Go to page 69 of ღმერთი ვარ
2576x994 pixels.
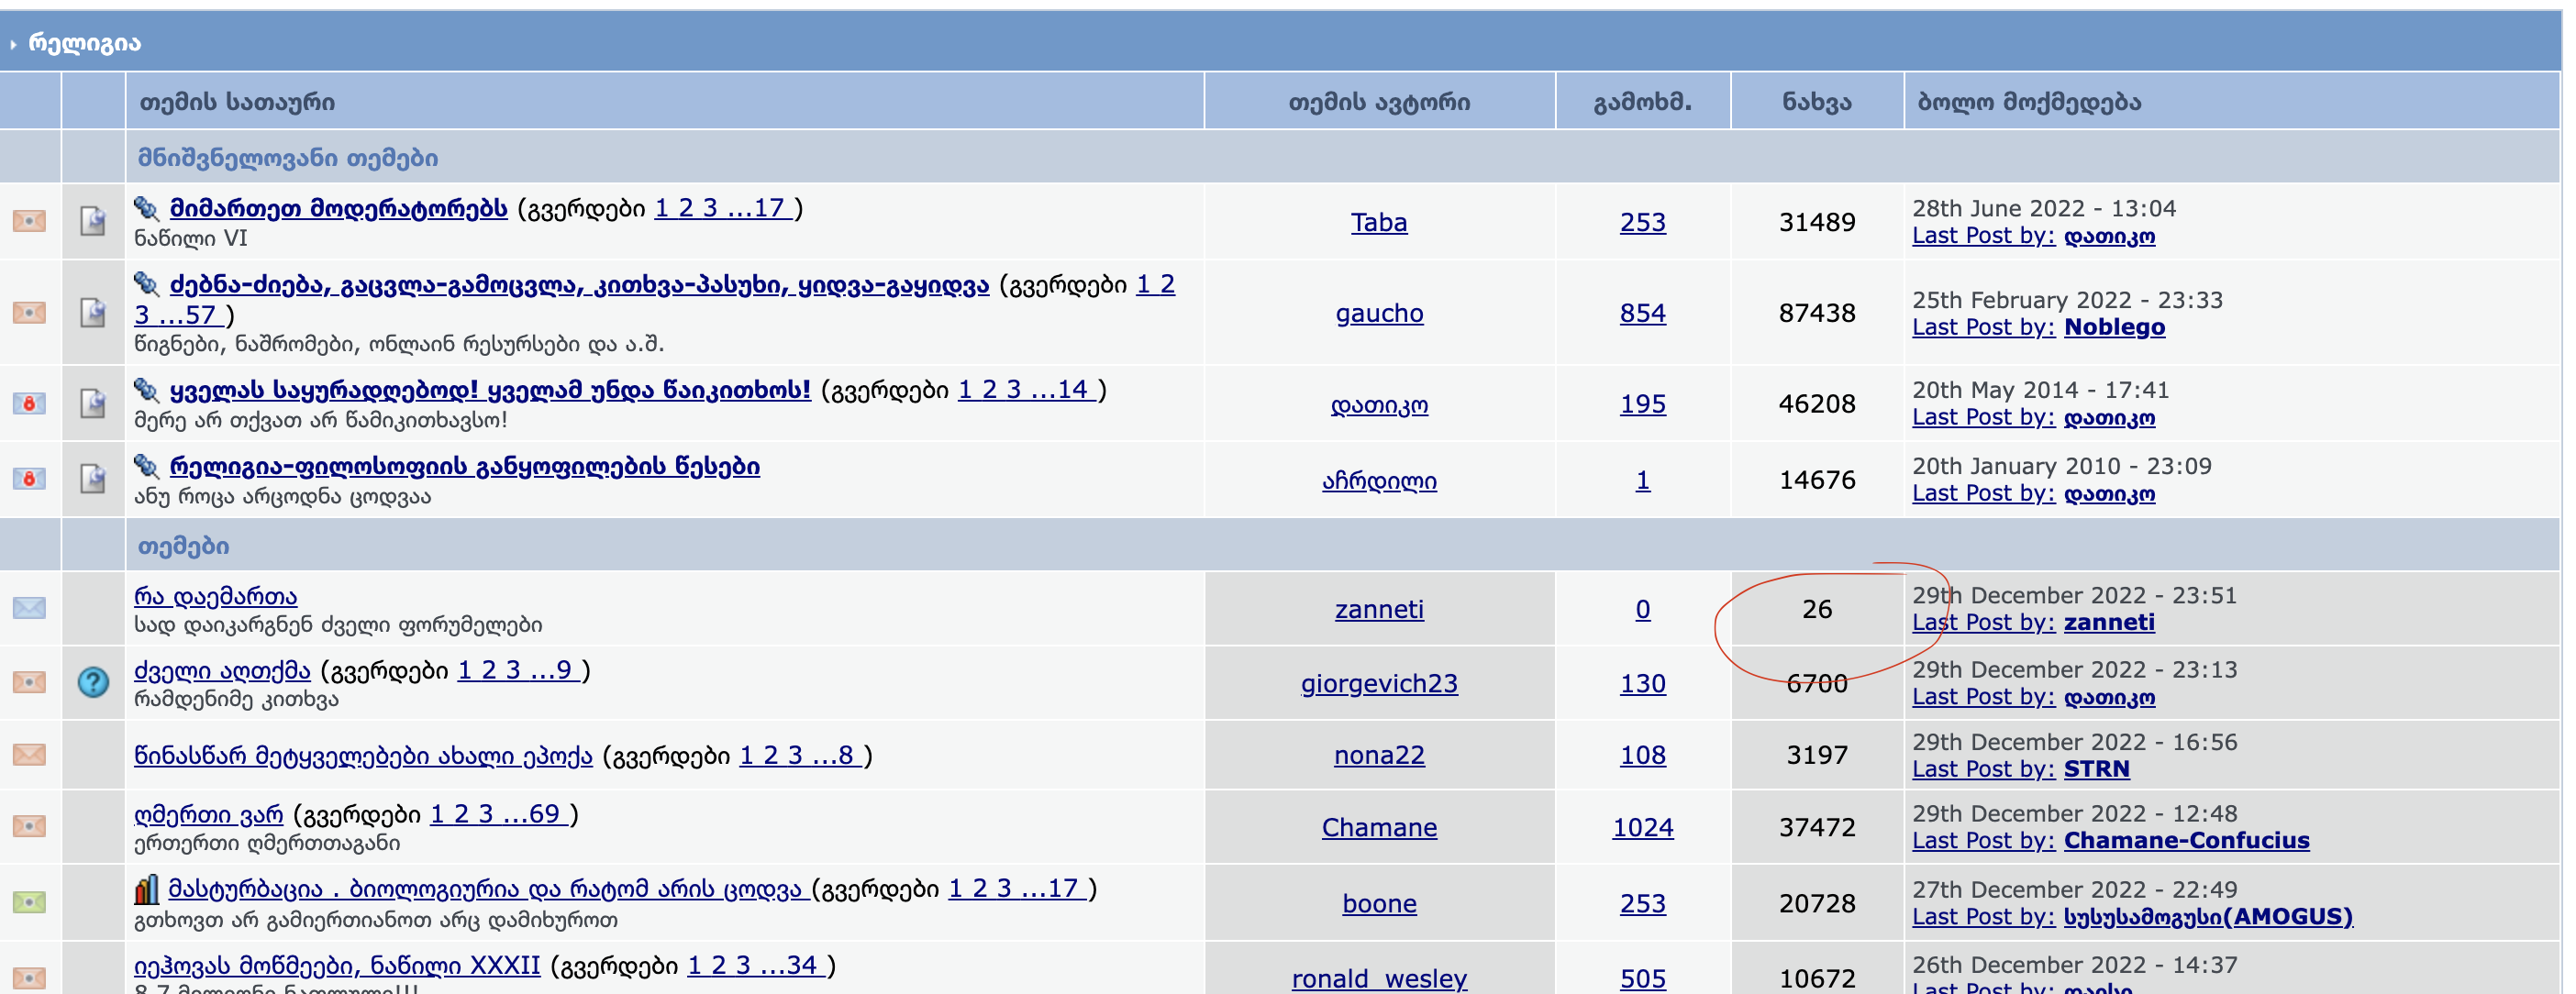(x=544, y=814)
